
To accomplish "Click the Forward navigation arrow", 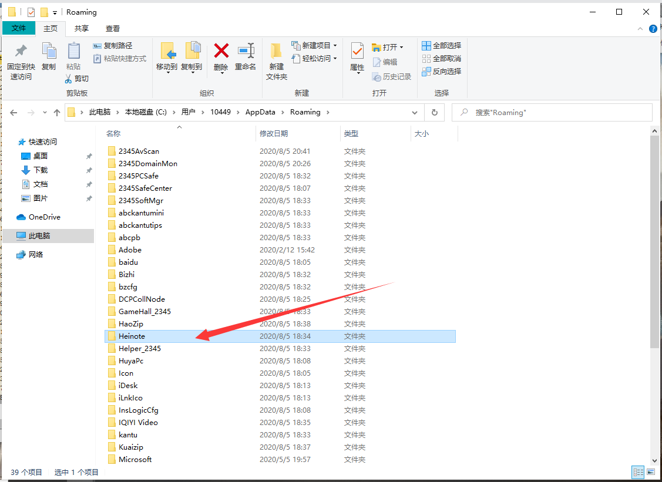I will [x=31, y=113].
